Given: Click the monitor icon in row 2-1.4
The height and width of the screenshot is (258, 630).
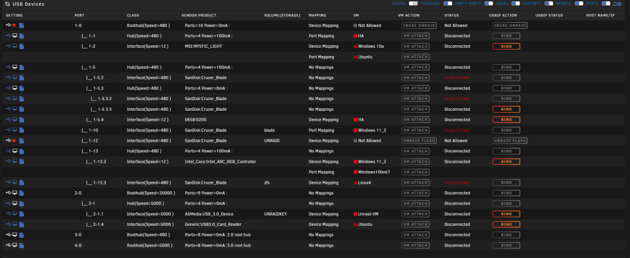Looking at the screenshot, I should [15, 224].
